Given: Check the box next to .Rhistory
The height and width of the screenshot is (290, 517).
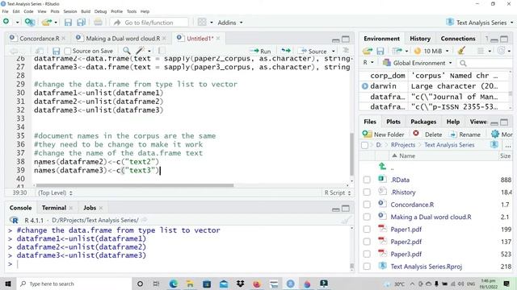Looking at the screenshot, I should click(x=367, y=193).
